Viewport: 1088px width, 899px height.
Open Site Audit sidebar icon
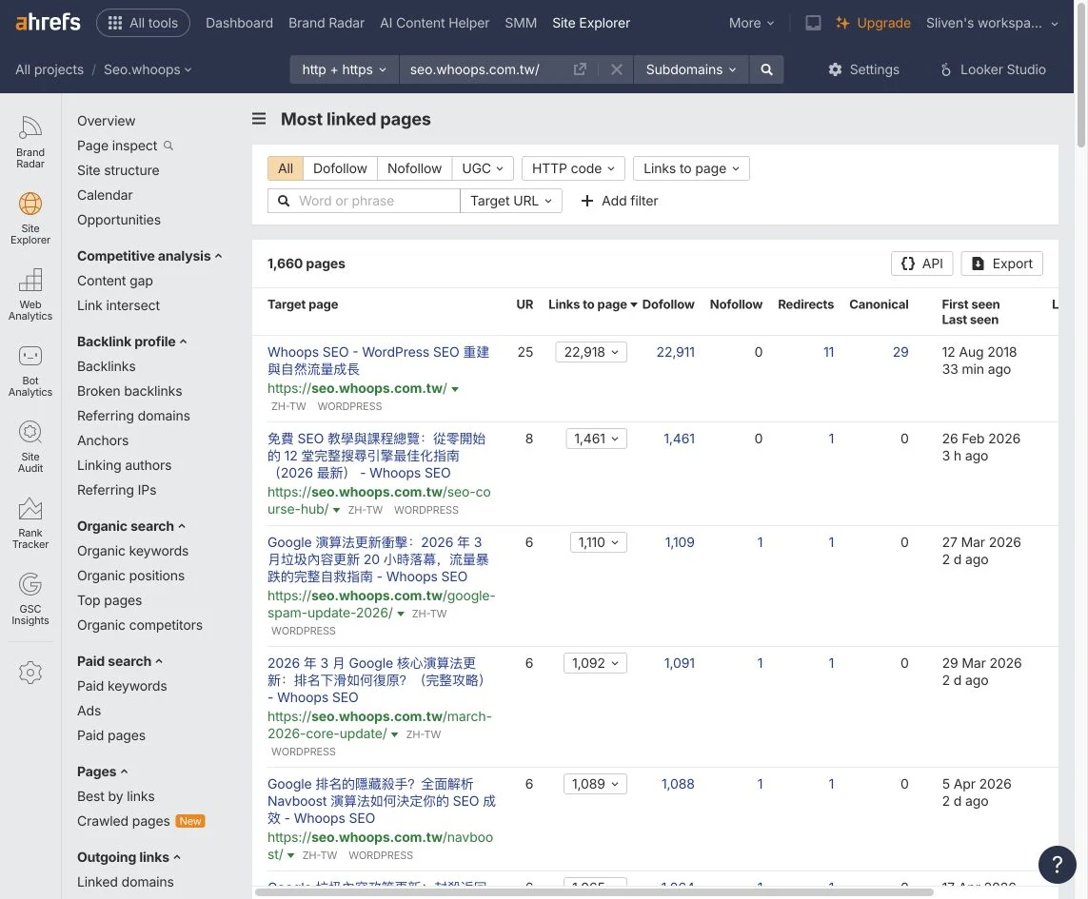coord(30,447)
